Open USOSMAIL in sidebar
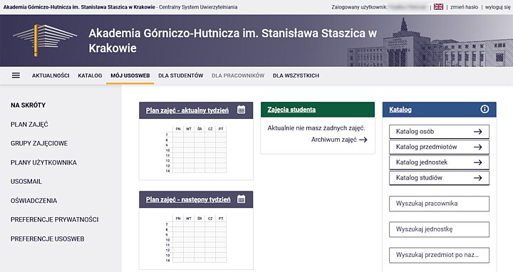The width and height of the screenshot is (513, 272). (26, 182)
